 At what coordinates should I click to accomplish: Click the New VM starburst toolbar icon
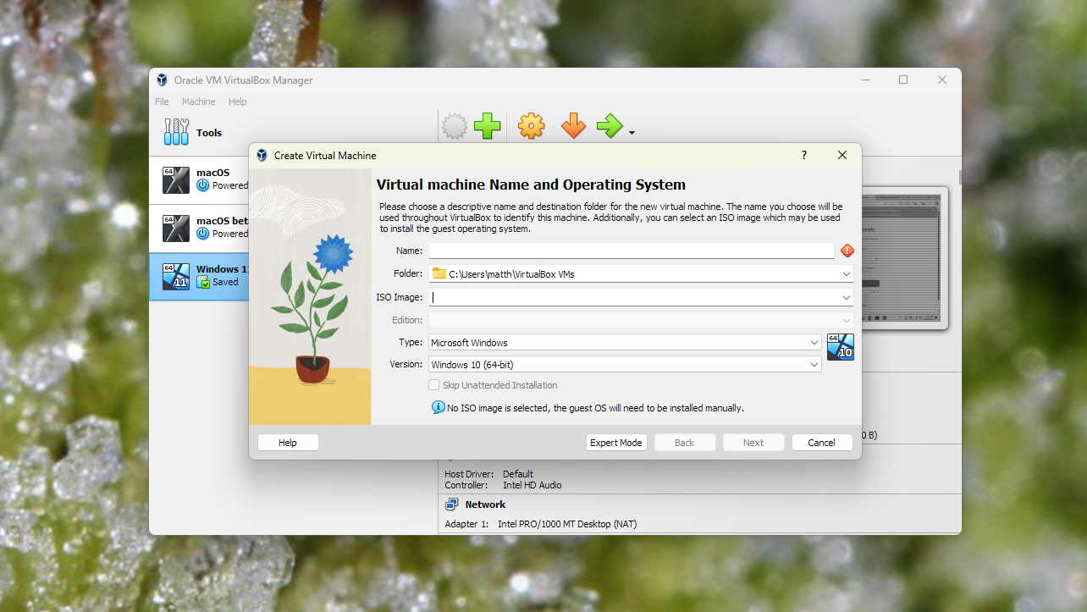click(x=455, y=127)
